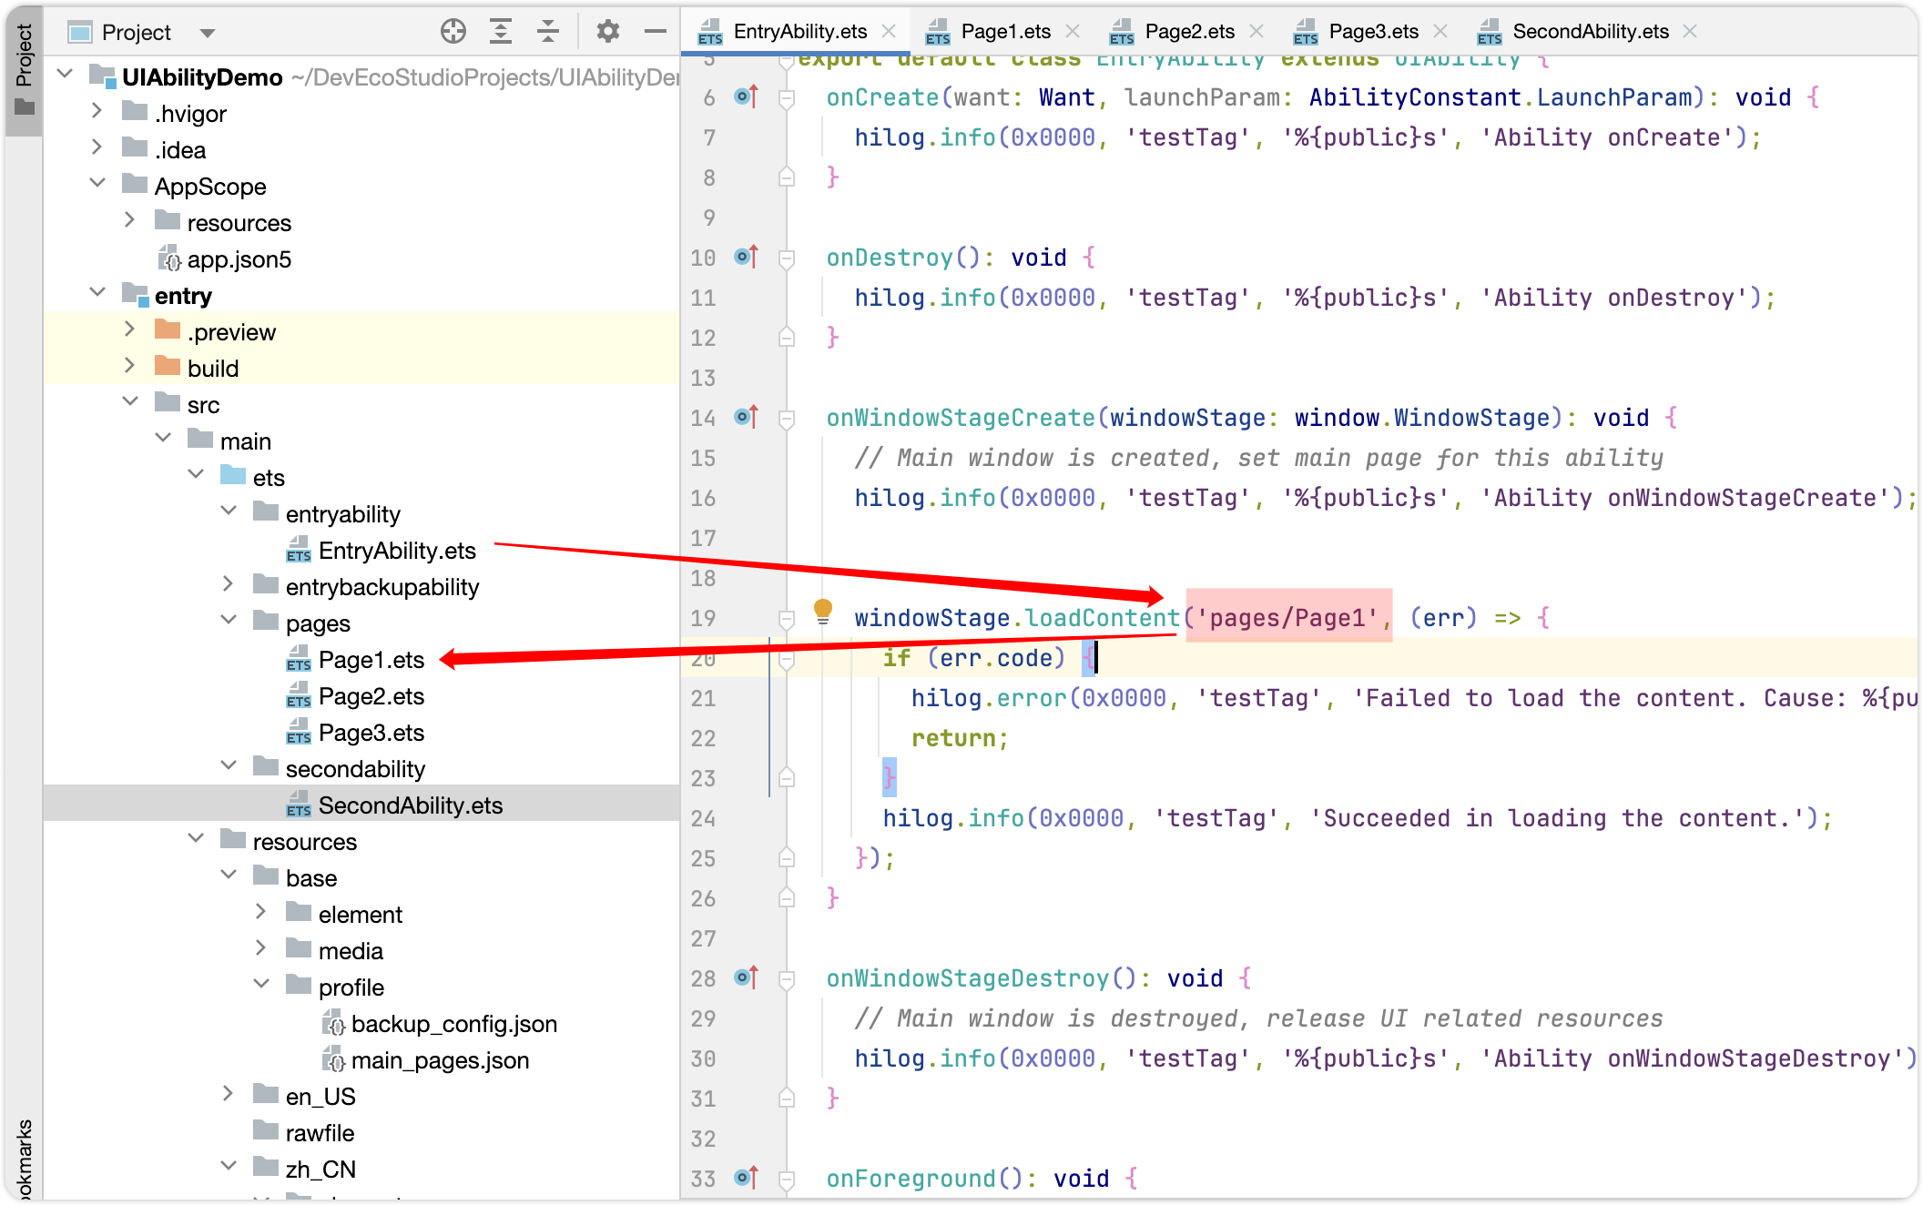Close the Page3.ets tab

1440,32
